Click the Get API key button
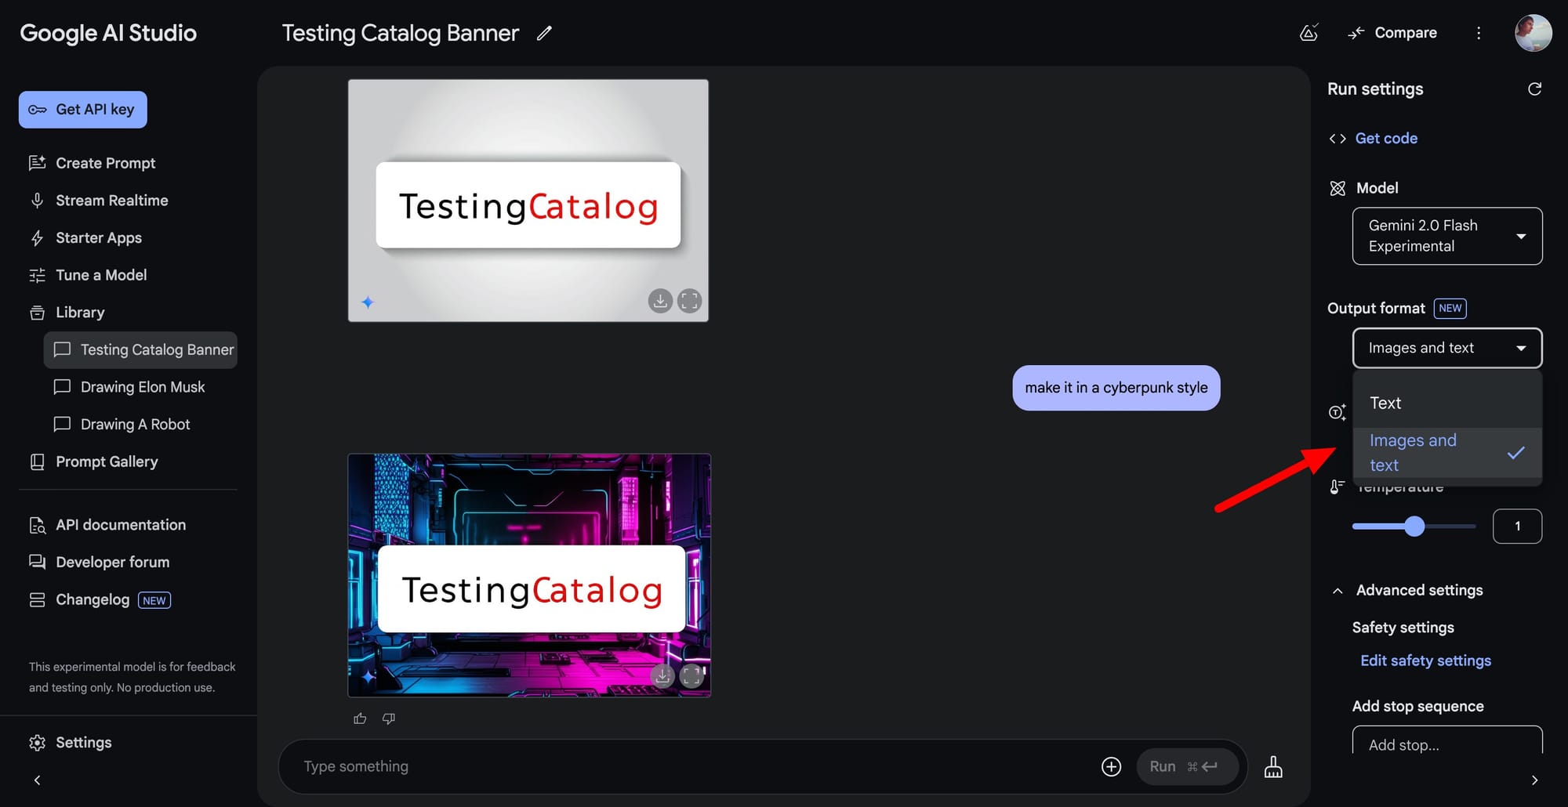1568x807 pixels. coord(82,109)
